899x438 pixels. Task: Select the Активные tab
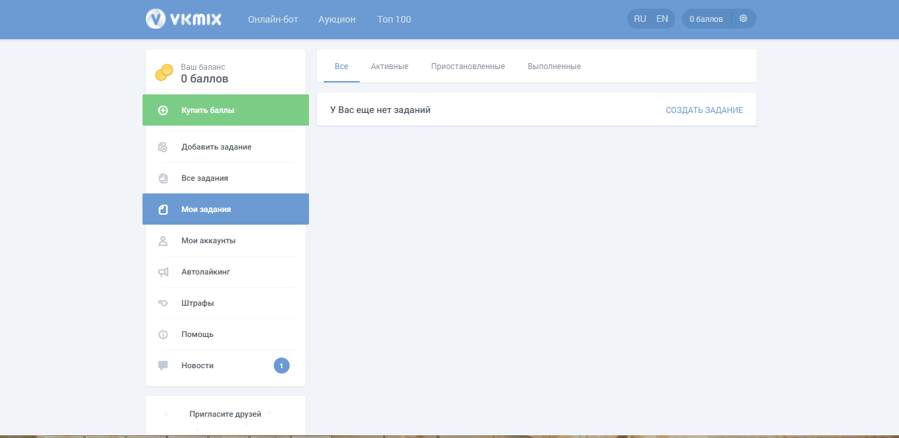(390, 66)
